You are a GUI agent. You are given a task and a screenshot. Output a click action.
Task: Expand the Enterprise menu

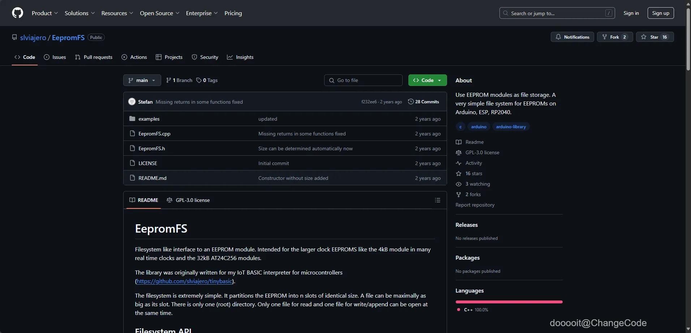(202, 13)
